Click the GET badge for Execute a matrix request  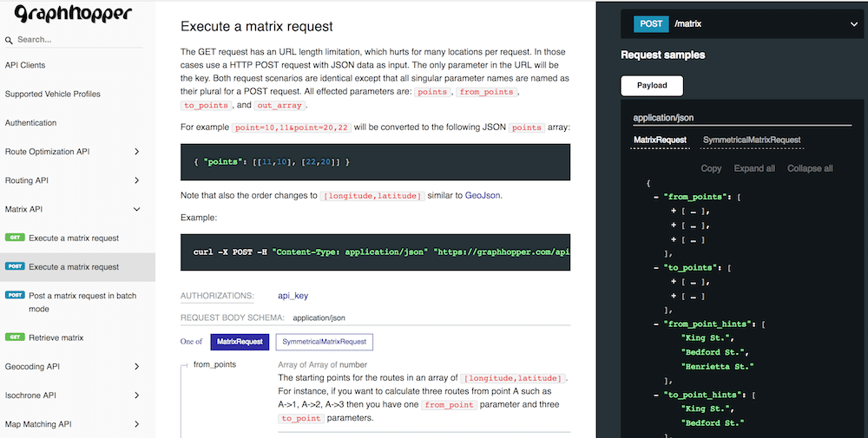[15, 238]
